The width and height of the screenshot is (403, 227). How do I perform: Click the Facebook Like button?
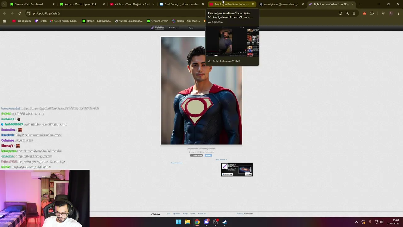click(208, 155)
